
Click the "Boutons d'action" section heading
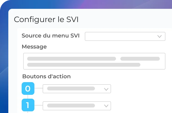pyautogui.click(x=46, y=76)
